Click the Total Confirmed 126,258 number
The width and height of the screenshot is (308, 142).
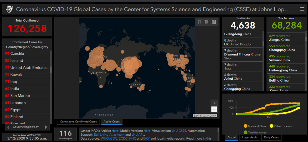tap(27, 29)
